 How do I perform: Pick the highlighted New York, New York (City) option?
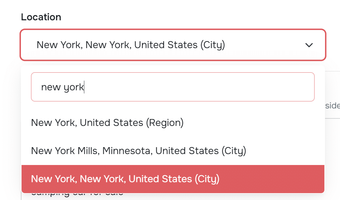125,179
